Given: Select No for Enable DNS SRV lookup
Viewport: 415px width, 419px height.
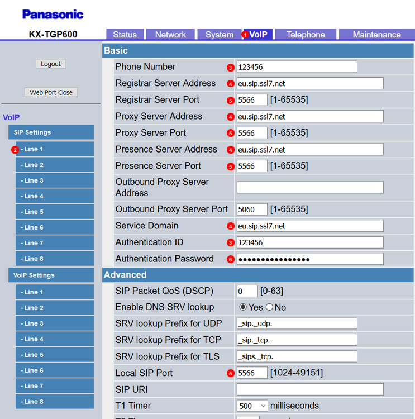Looking at the screenshot, I should [269, 307].
